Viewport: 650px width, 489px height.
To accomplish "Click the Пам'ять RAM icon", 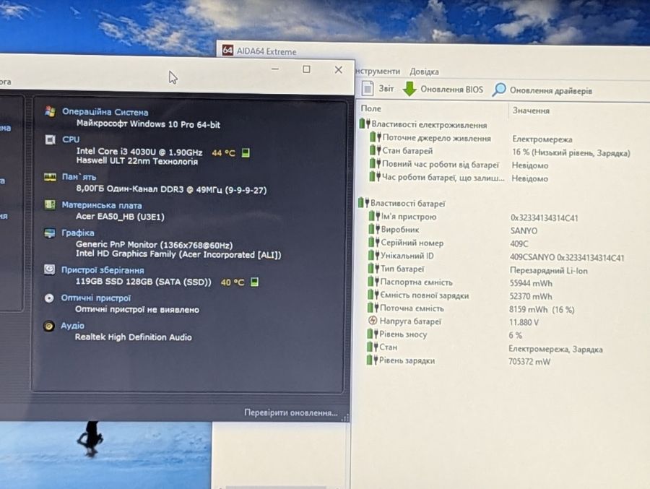I will click(50, 177).
